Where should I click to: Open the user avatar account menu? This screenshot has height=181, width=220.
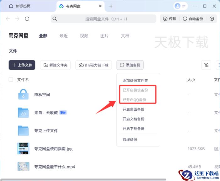click(177, 6)
